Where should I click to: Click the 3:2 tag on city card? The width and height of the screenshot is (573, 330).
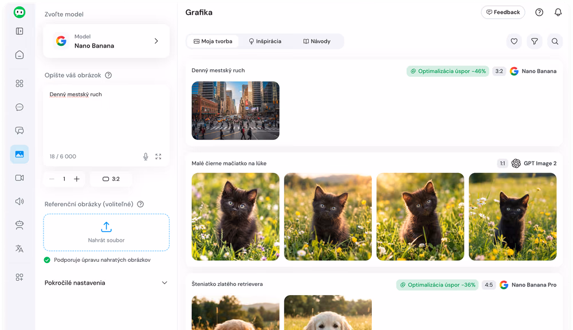pyautogui.click(x=499, y=71)
